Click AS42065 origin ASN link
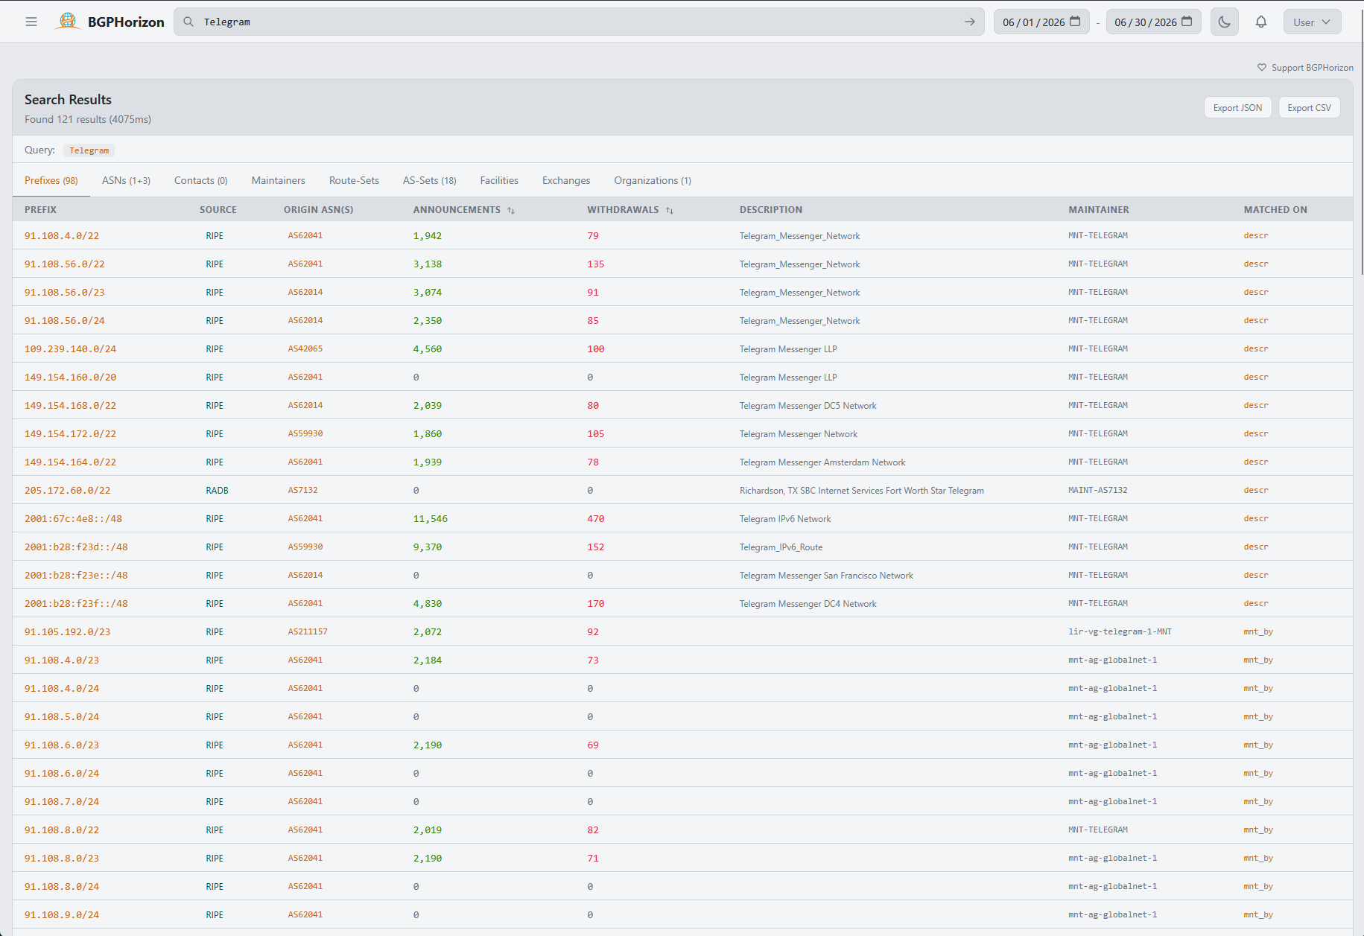 pyautogui.click(x=305, y=349)
